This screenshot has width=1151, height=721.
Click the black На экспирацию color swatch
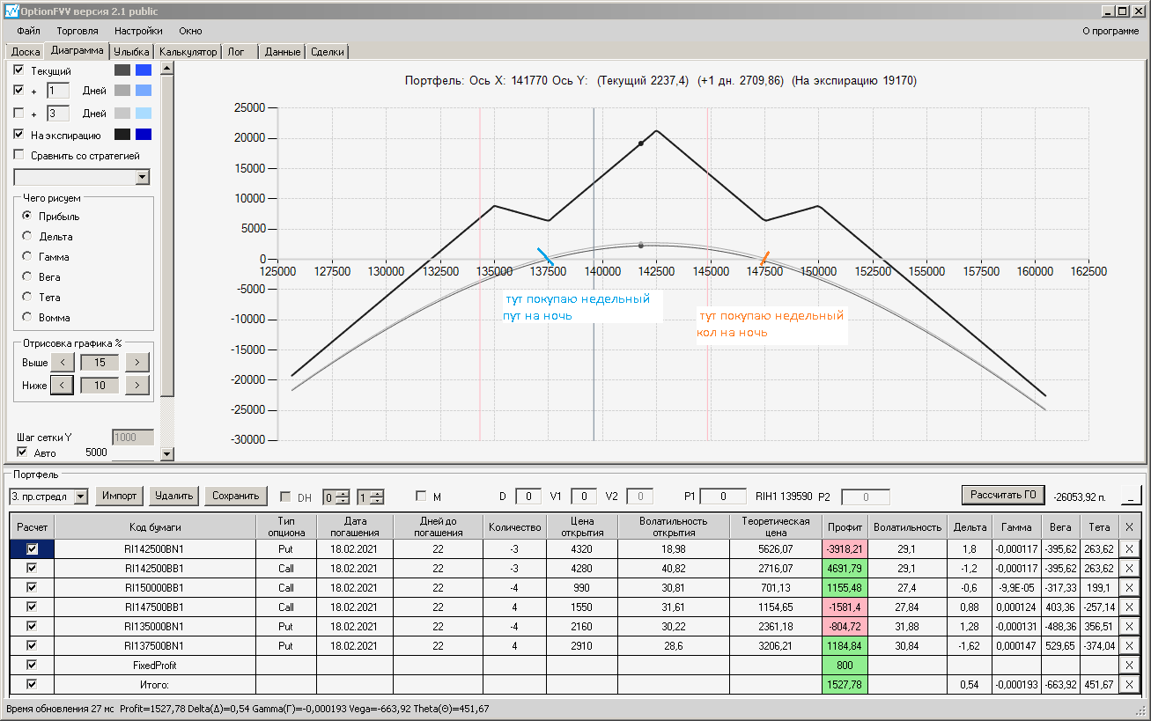point(122,135)
